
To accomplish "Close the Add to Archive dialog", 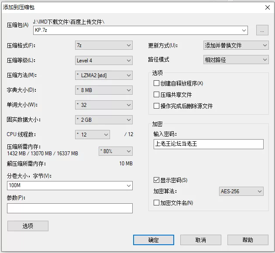I will 267,7.
